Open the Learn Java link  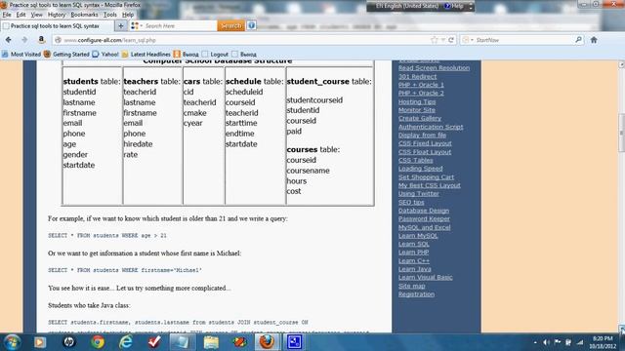tap(414, 269)
